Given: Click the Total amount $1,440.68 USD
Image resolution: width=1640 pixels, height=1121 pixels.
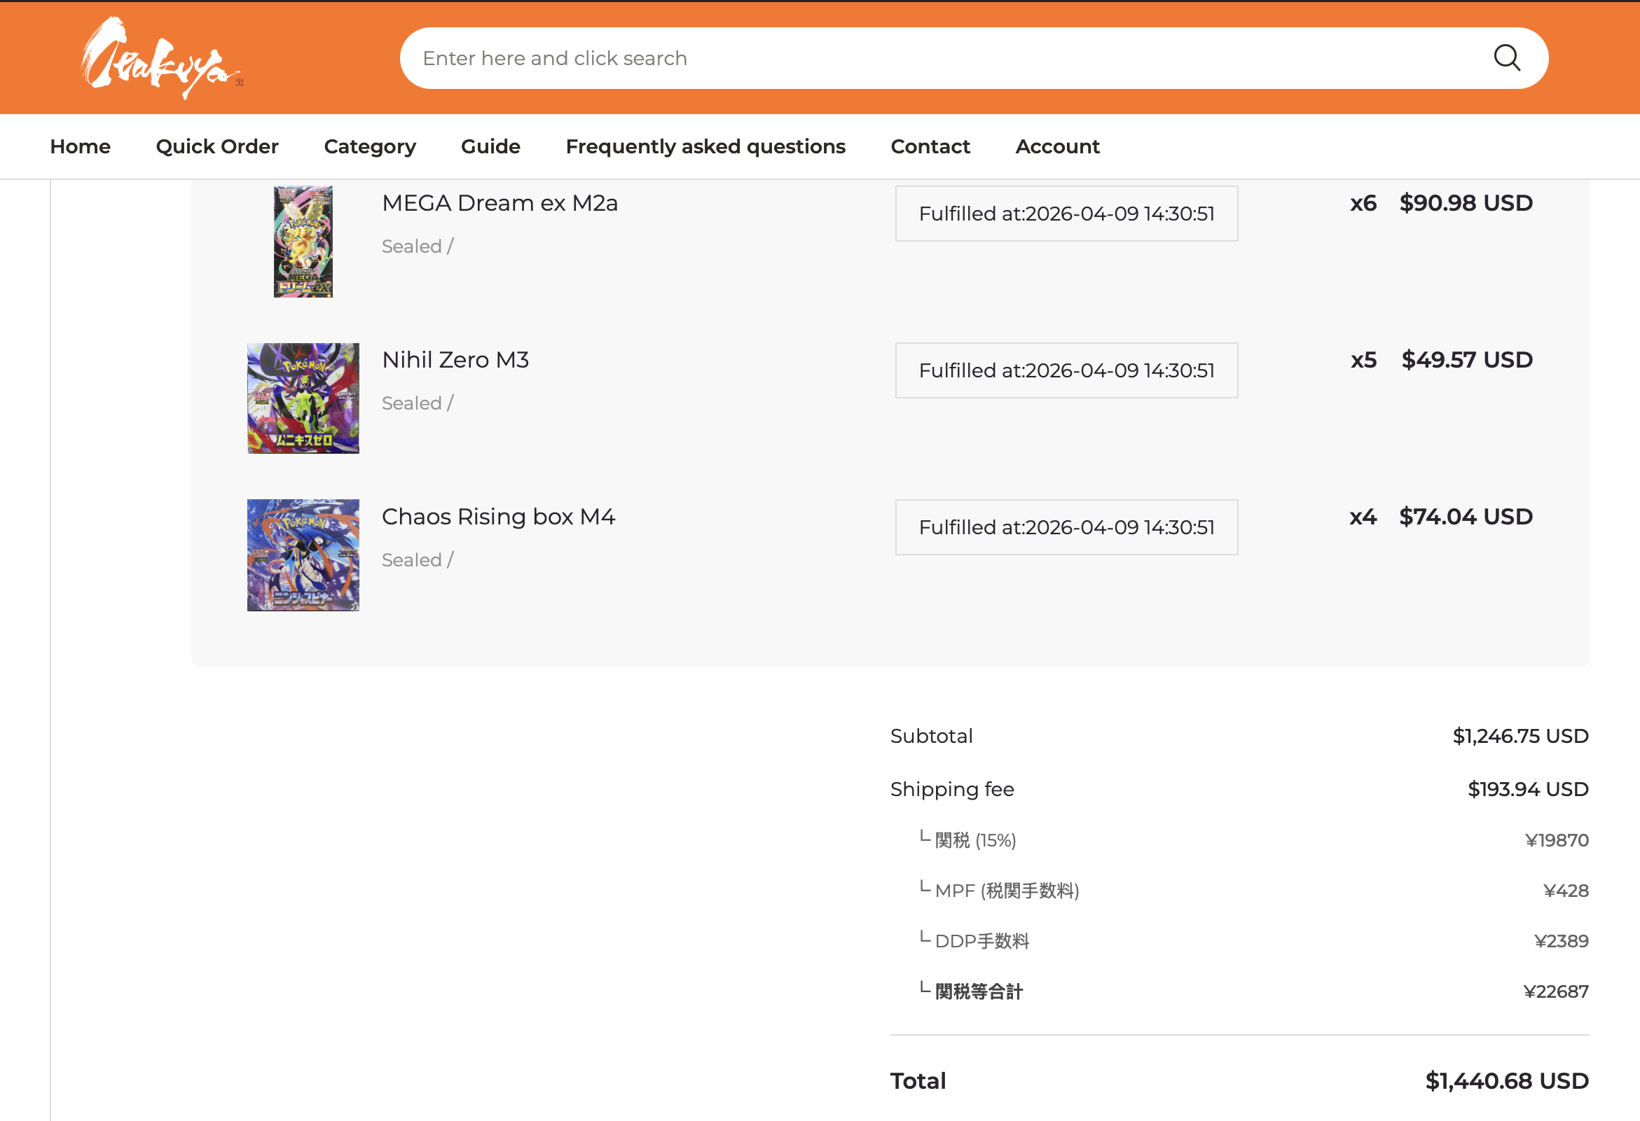Looking at the screenshot, I should tap(1507, 1081).
